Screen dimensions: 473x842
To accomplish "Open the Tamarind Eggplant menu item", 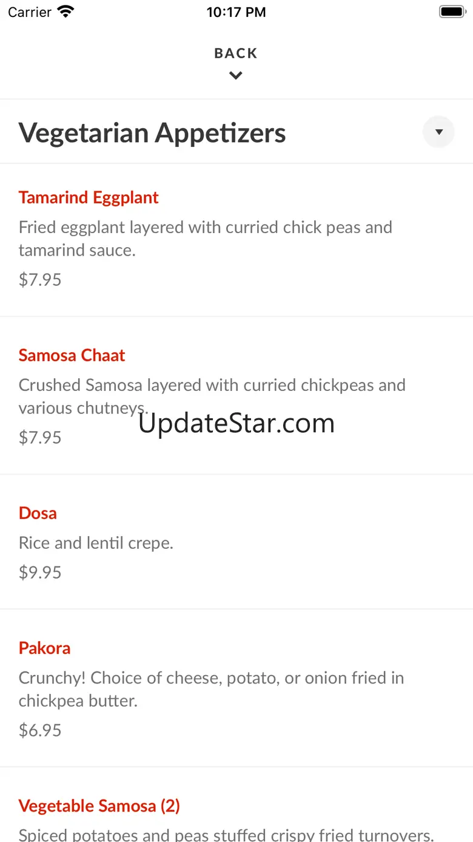I will tap(89, 197).
